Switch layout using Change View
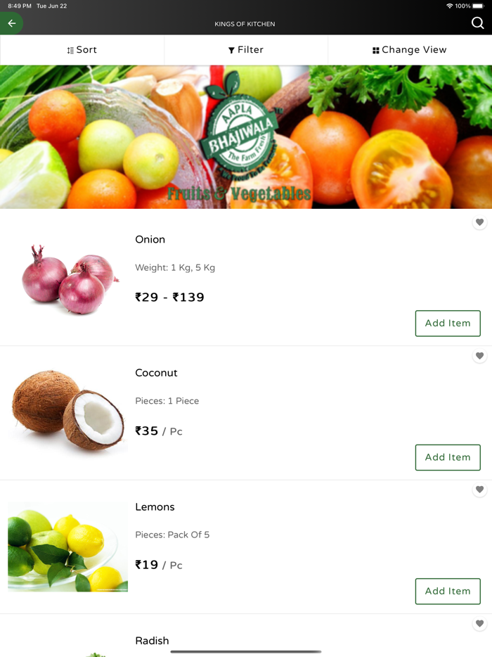The image size is (492, 657). (410, 50)
